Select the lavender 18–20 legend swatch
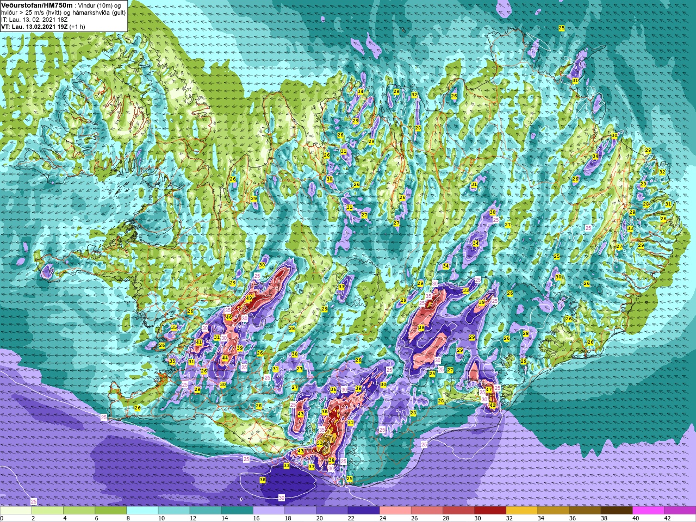 (300, 511)
